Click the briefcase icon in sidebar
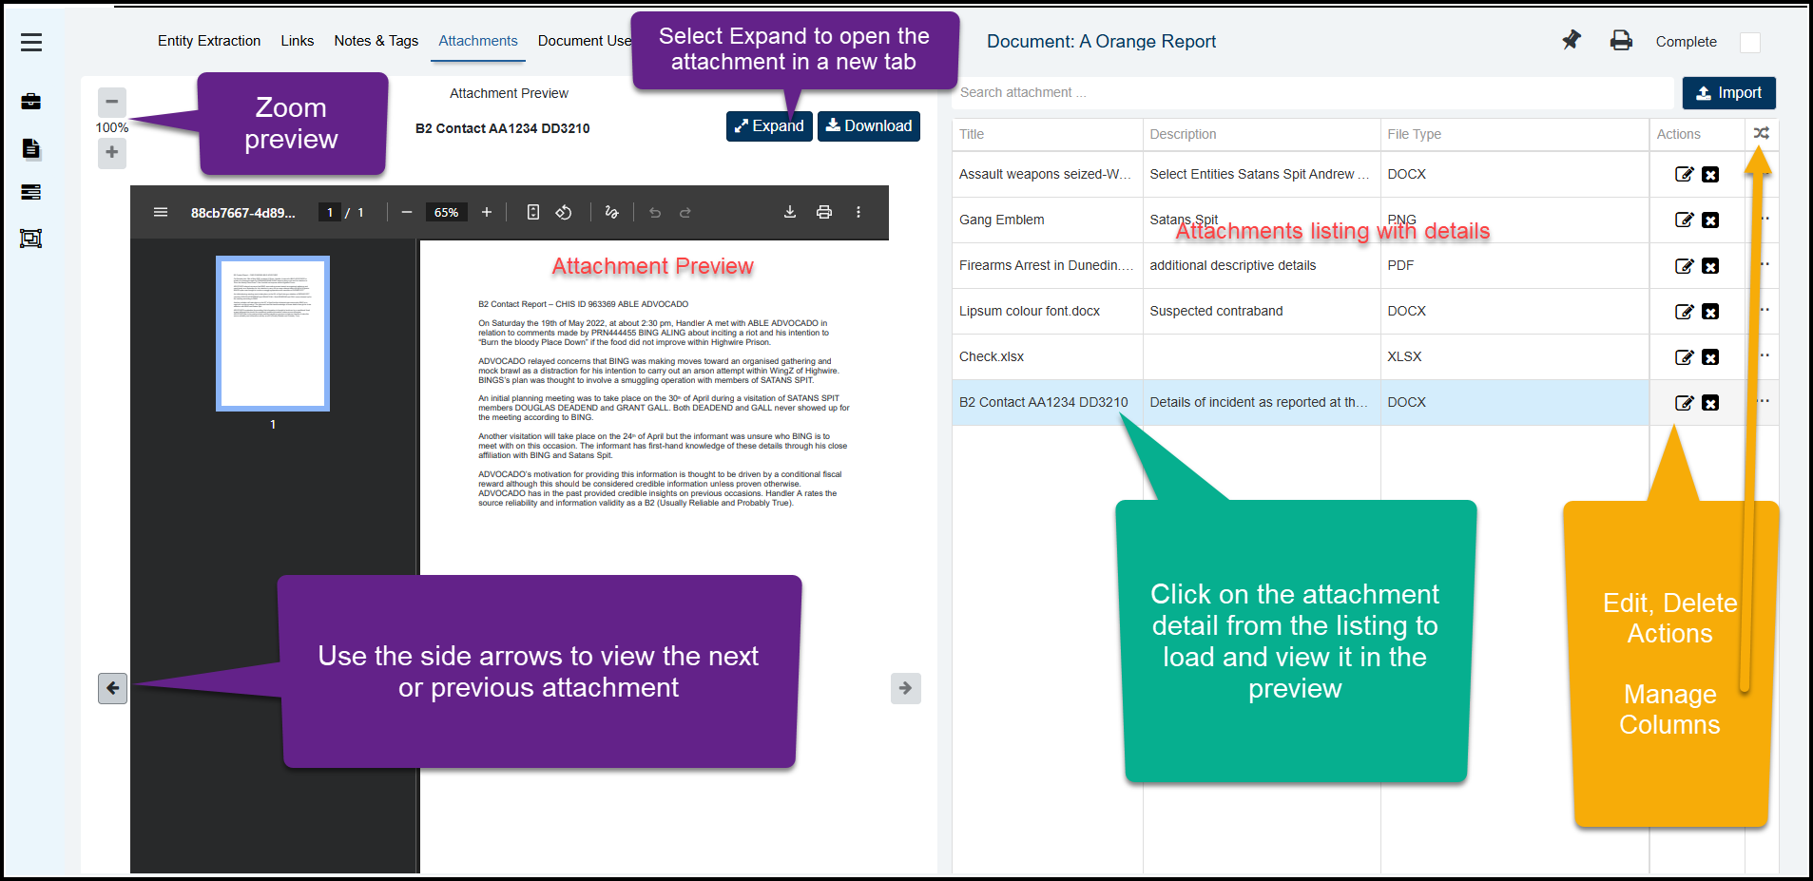1813x881 pixels. [x=31, y=102]
